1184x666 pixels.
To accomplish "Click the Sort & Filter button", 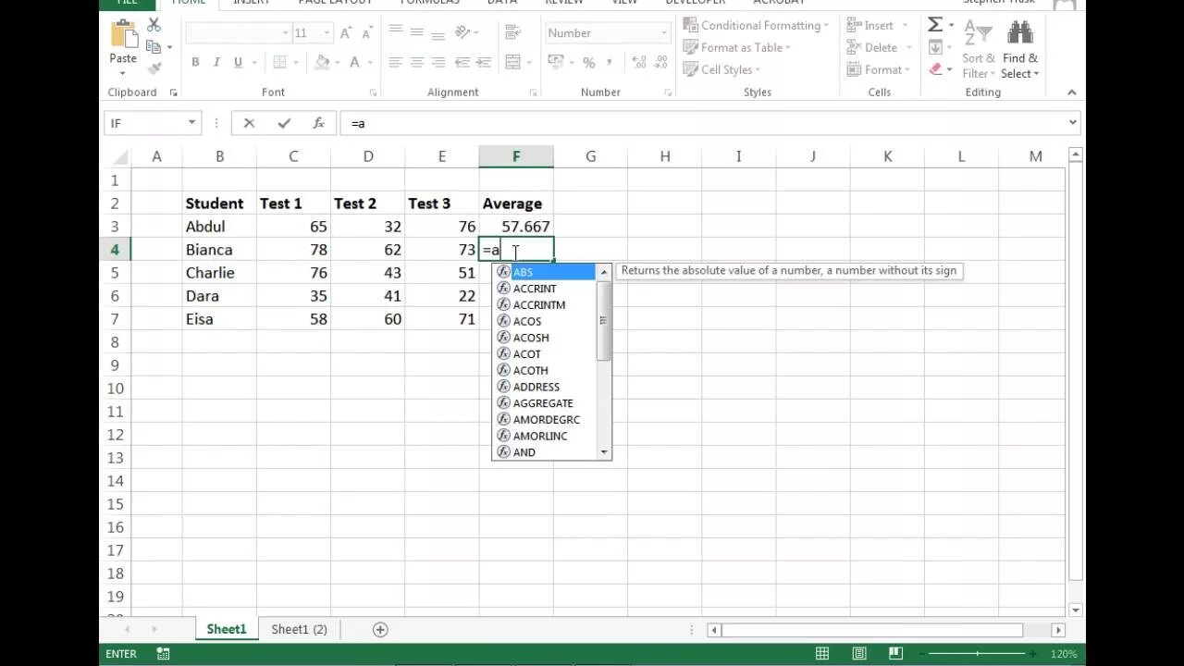I will [979, 48].
